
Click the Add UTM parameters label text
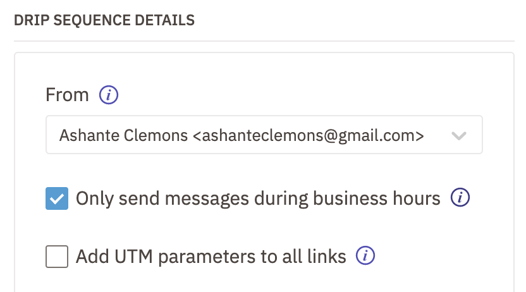(211, 257)
